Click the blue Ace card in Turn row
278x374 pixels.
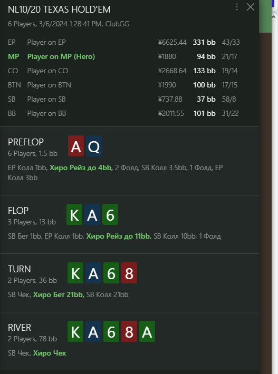coord(93,273)
